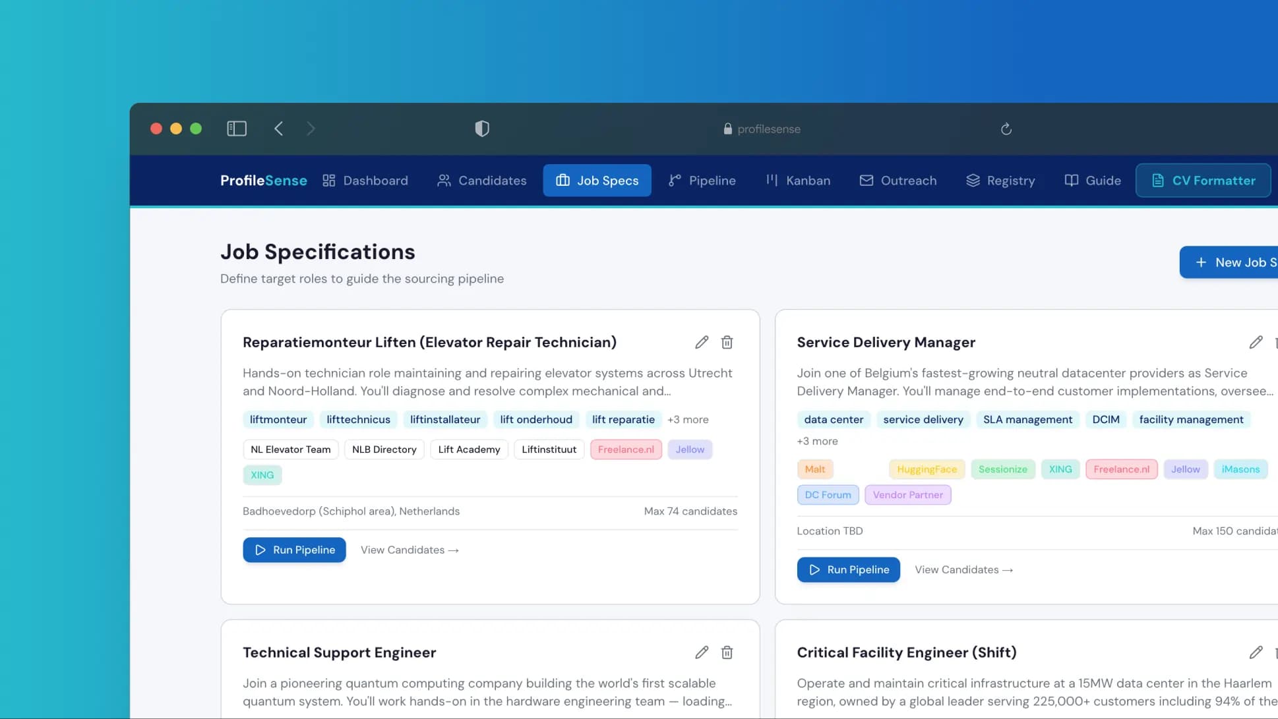The width and height of the screenshot is (1278, 719).
Task: Edit the Service Delivery Manager spec
Action: pyautogui.click(x=1256, y=342)
